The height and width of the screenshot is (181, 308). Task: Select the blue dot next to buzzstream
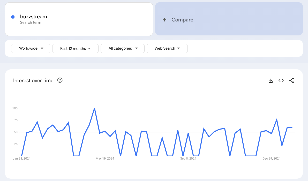click(x=13, y=17)
